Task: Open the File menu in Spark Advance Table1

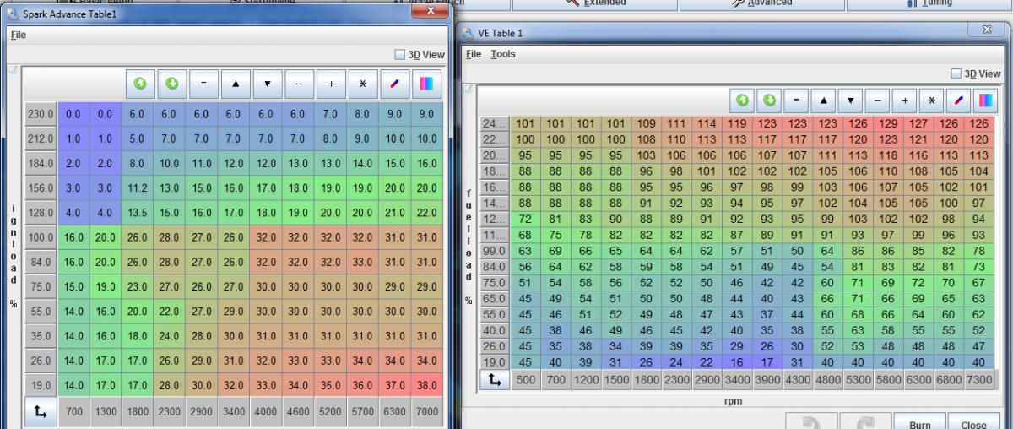Action: 18,35
